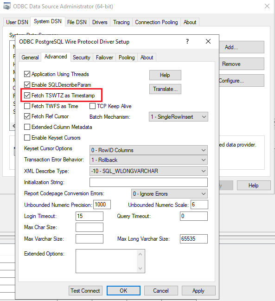Click the Apply button

pyautogui.click(x=198, y=291)
